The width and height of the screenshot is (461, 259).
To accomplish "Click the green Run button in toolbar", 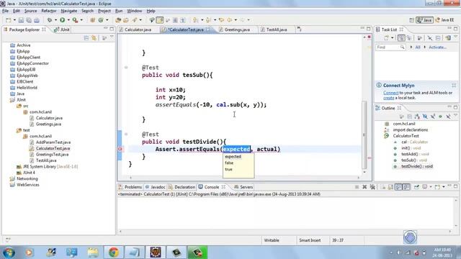I will click(63, 20).
